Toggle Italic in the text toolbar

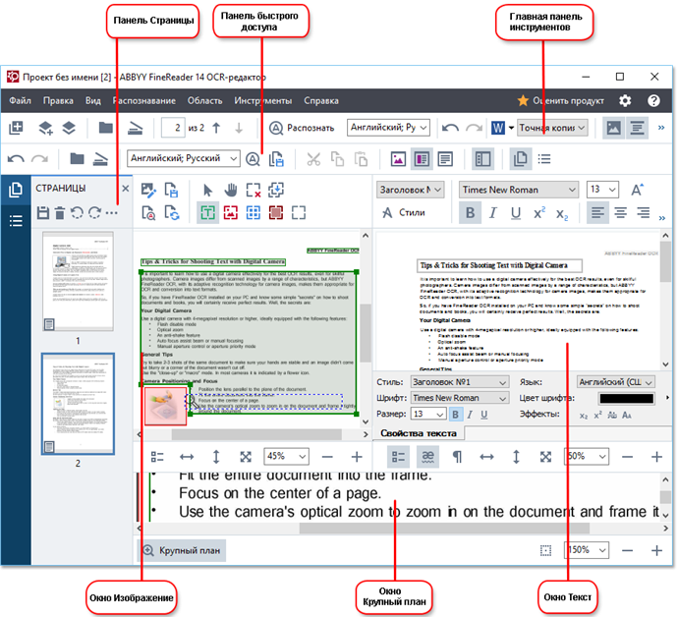[493, 213]
